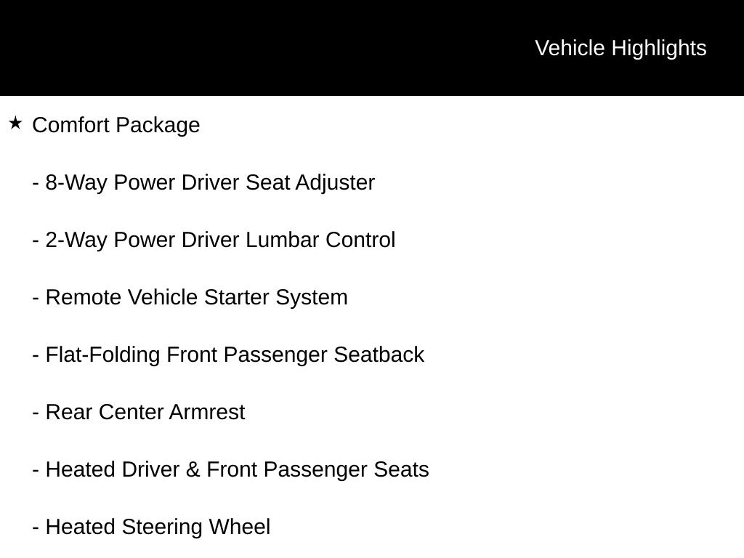The image size is (744, 558).
Task: Click the star icon beside Comfort Package
Action: point(15,124)
